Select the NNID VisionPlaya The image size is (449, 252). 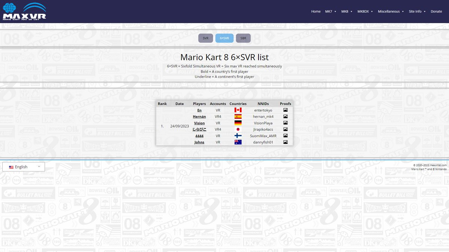[x=263, y=123]
